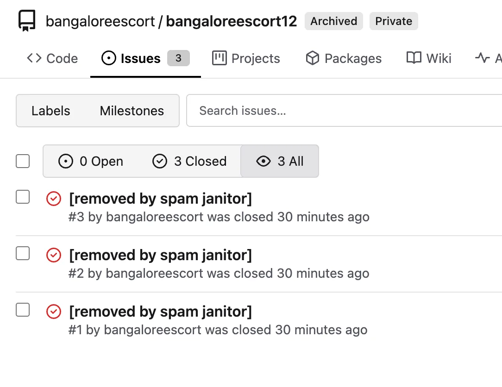The width and height of the screenshot is (502, 387).
Task: Tick the checkbox for issue #3
Action: pos(23,197)
